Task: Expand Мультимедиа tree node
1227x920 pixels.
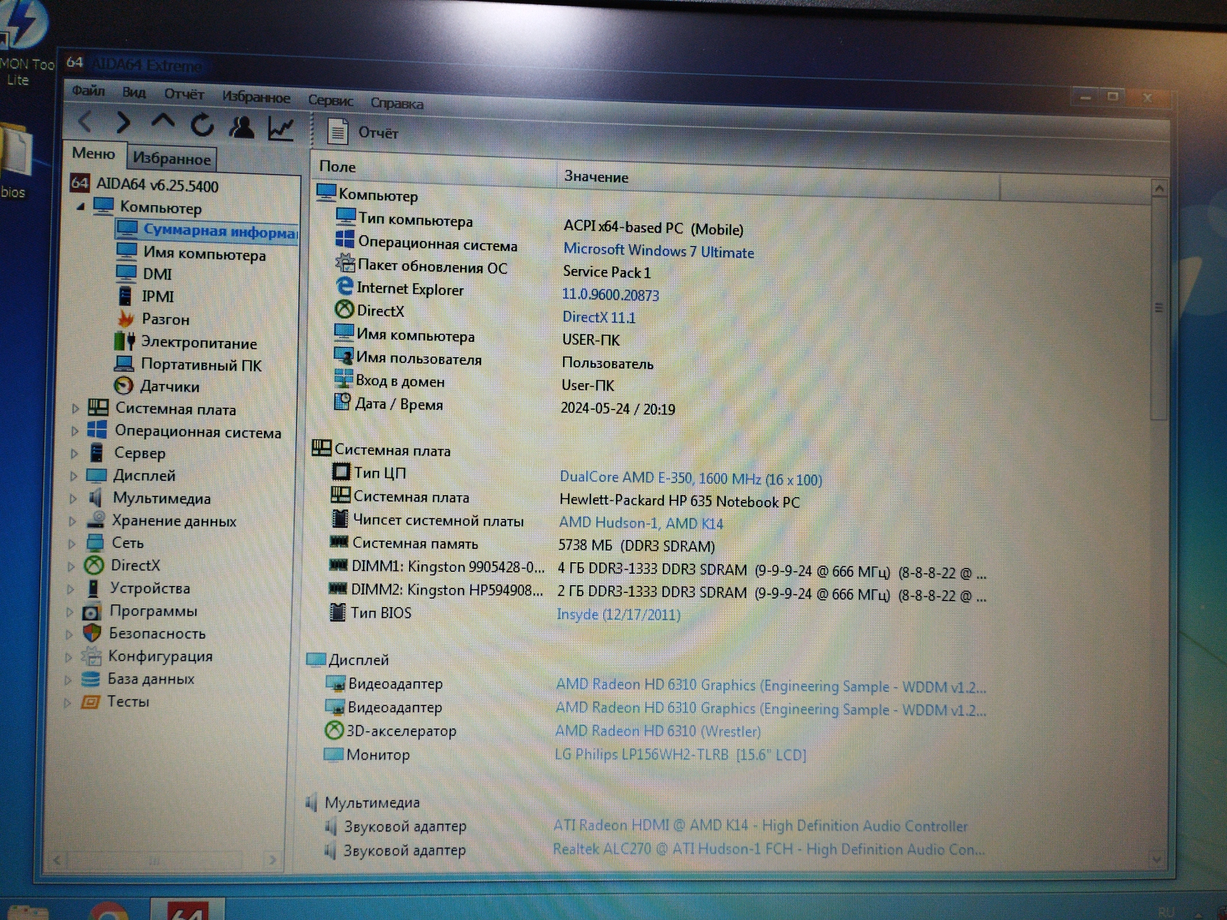Action: [x=73, y=498]
